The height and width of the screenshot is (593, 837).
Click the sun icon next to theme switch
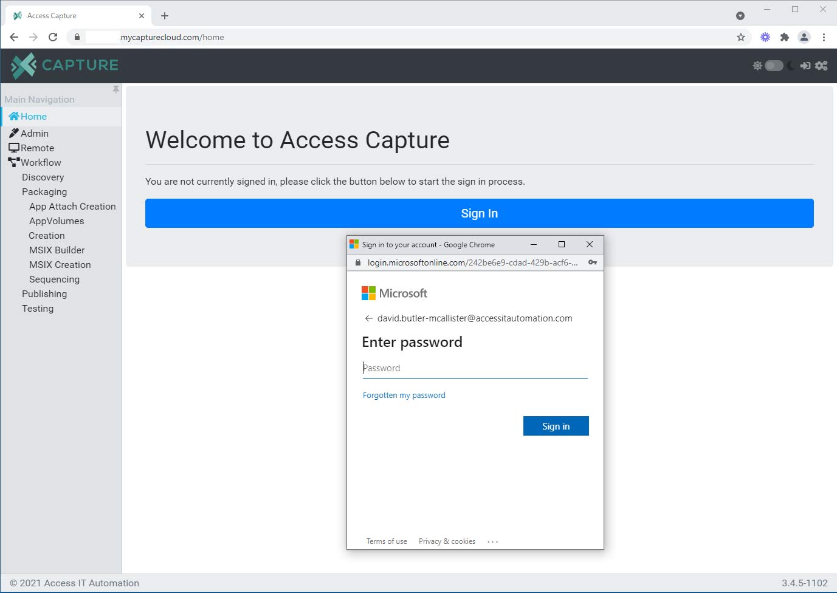coord(757,66)
